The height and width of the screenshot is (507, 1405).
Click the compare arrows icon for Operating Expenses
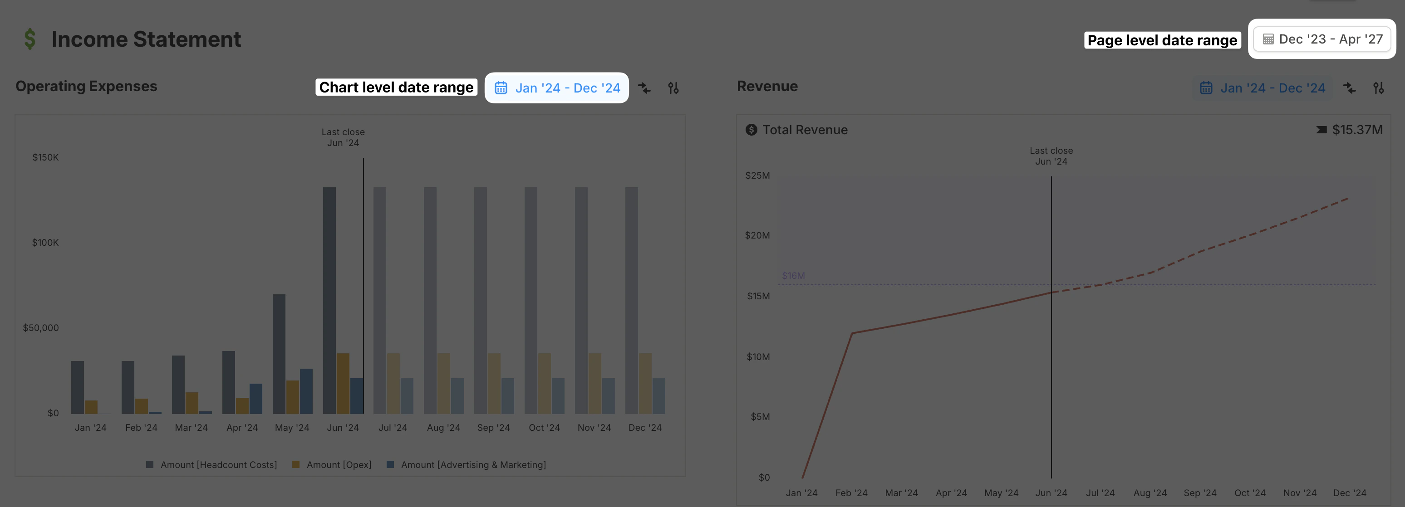(644, 88)
